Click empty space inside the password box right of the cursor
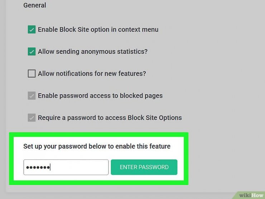Screen dimensions: 265x199 click(x=79, y=167)
